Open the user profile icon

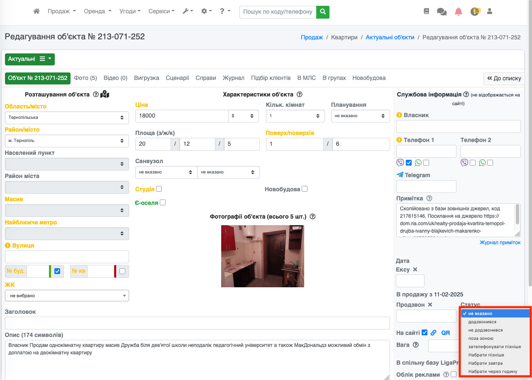[x=489, y=12]
